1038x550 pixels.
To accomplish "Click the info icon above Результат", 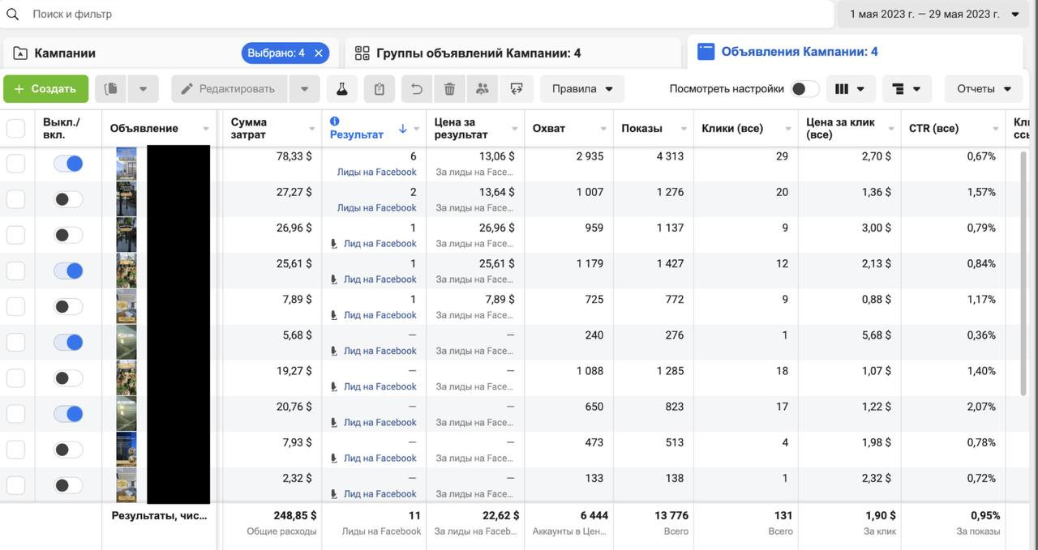I will [x=335, y=122].
